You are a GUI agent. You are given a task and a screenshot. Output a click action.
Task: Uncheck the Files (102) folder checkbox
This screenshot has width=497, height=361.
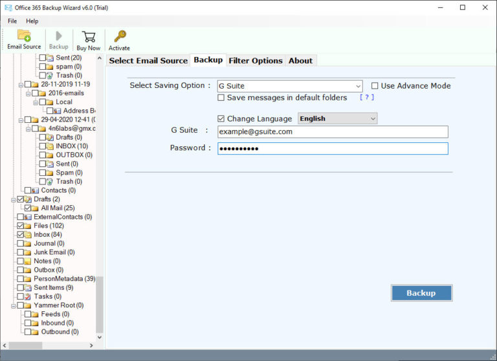[x=20, y=226]
